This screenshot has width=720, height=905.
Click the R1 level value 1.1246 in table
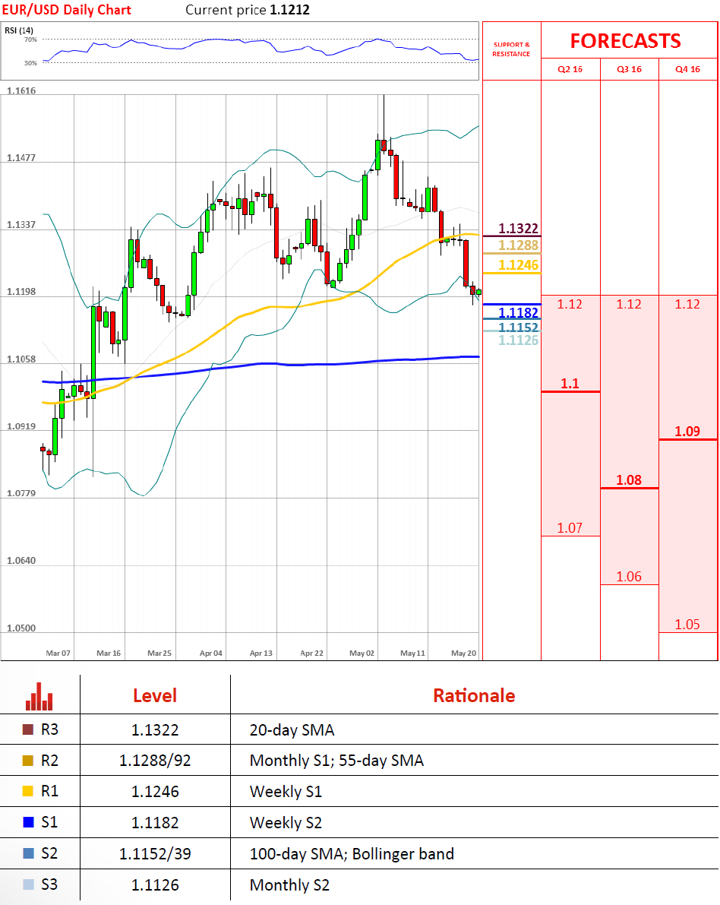(155, 791)
